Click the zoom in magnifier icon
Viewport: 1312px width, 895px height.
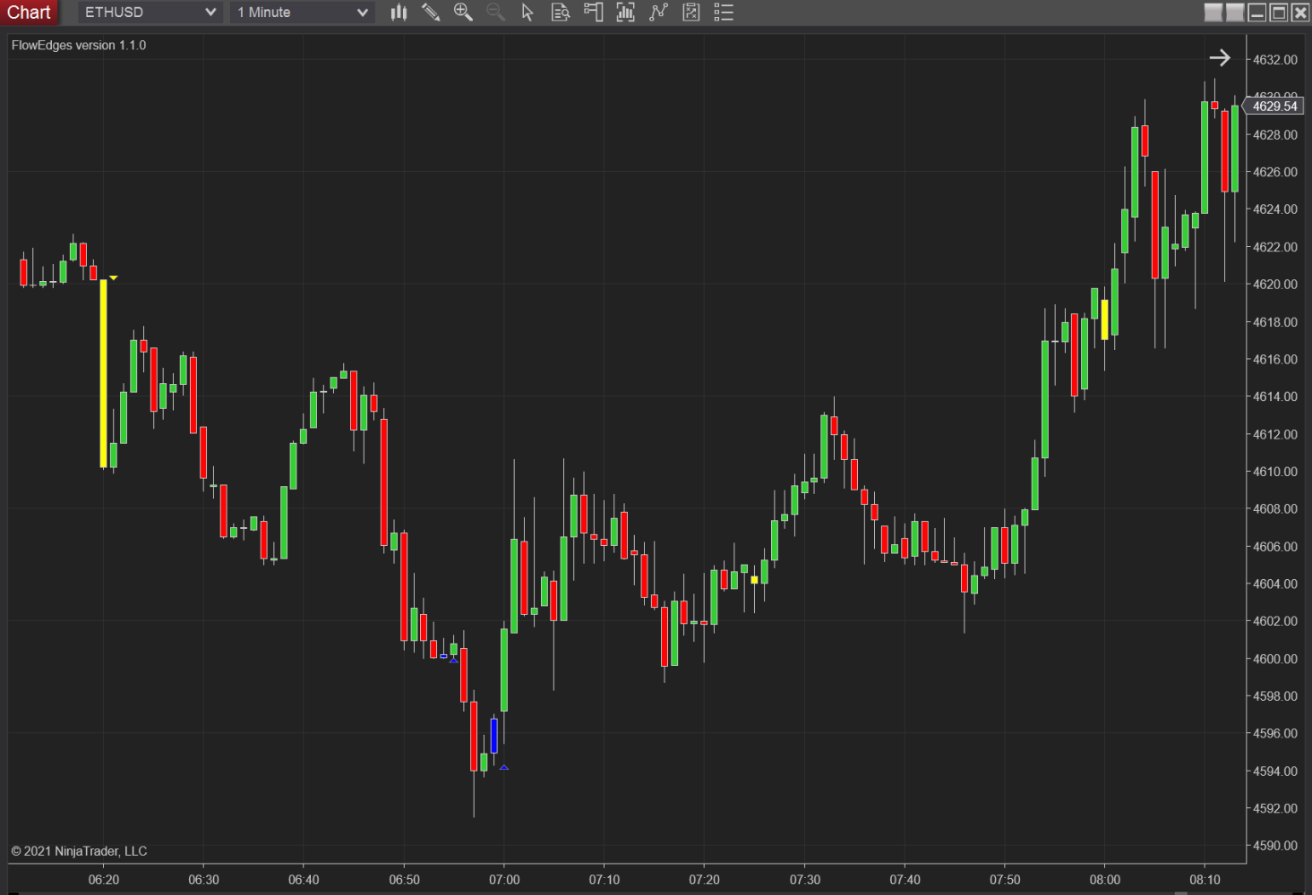(x=463, y=13)
